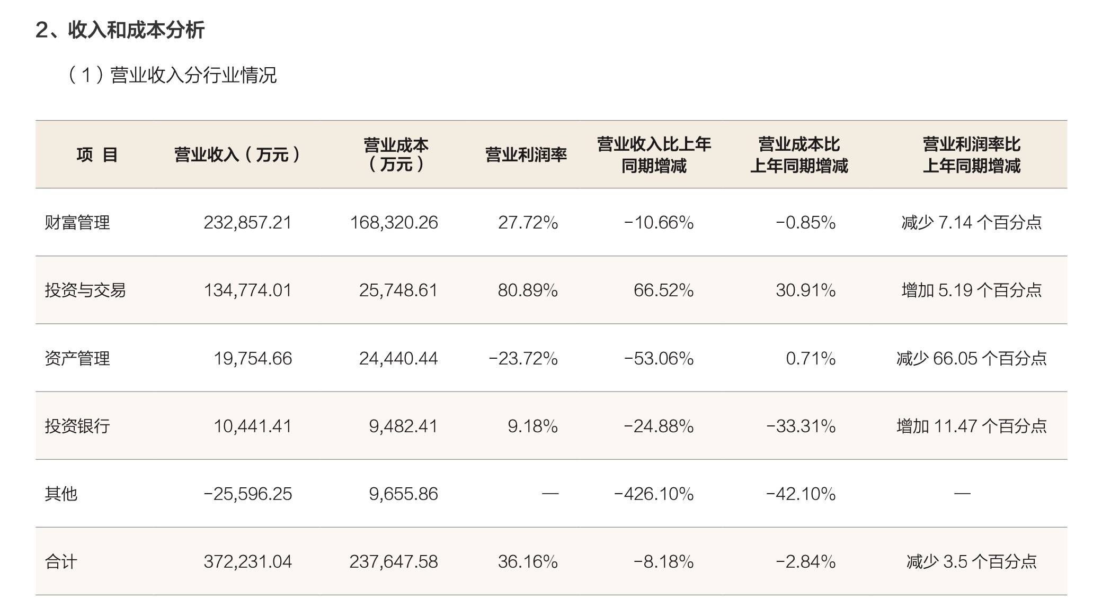Click the 营业利润率 column header
1102x600 pixels.
pos(526,155)
